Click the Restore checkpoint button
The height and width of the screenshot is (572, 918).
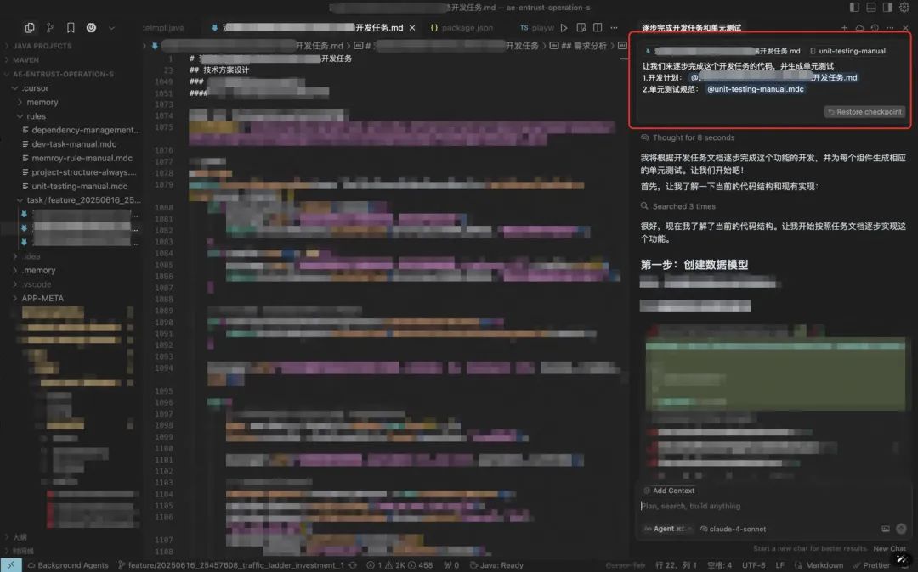[x=864, y=111]
